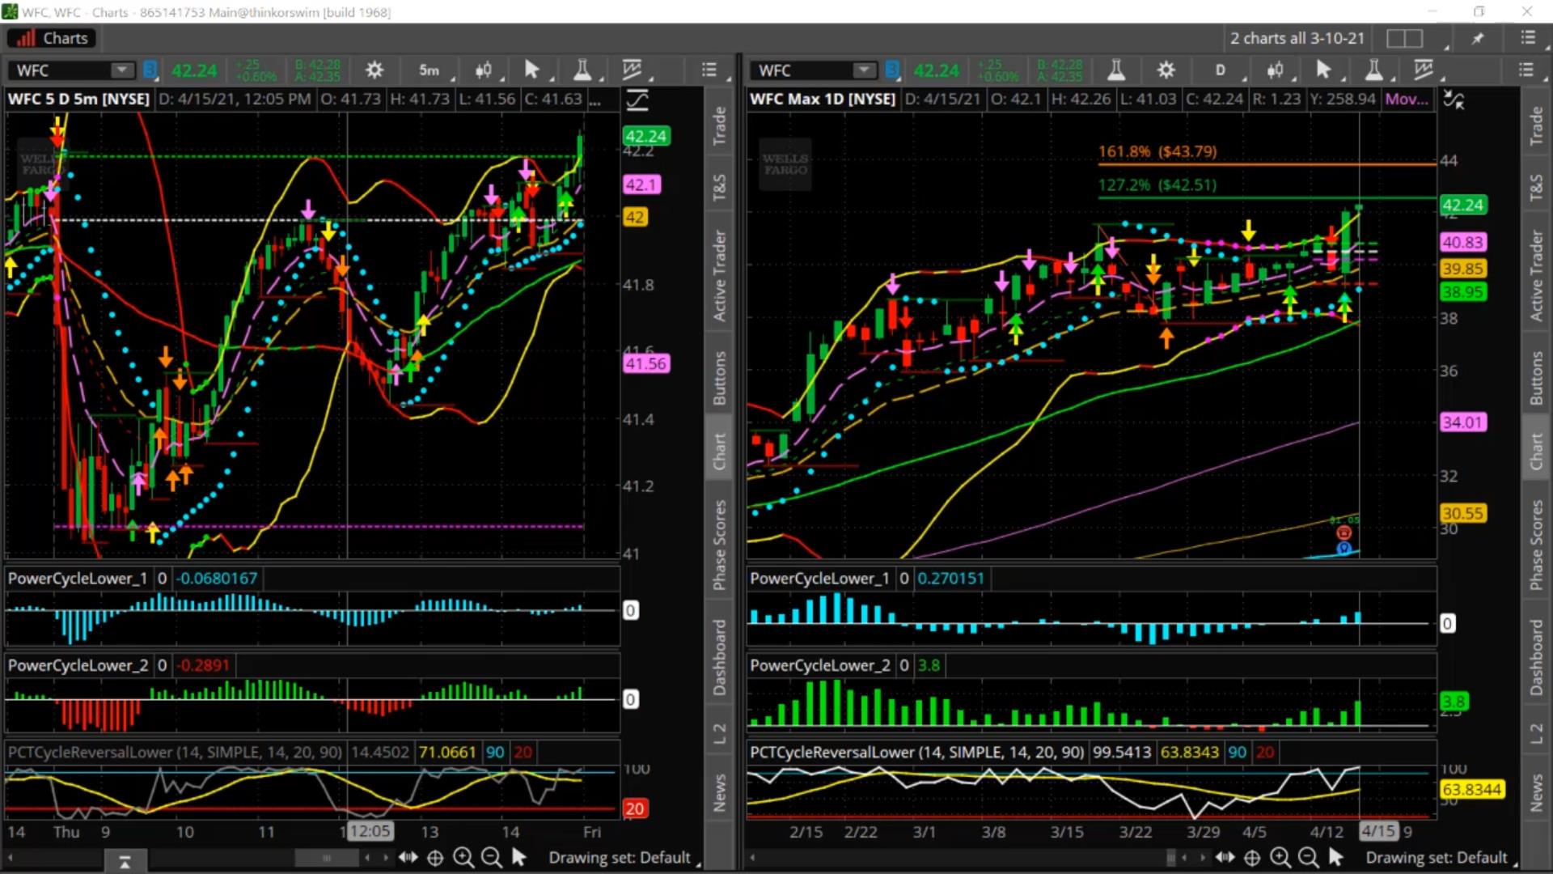The image size is (1553, 874).
Task: Expand the left chart header ellipsis
Action: click(595, 100)
